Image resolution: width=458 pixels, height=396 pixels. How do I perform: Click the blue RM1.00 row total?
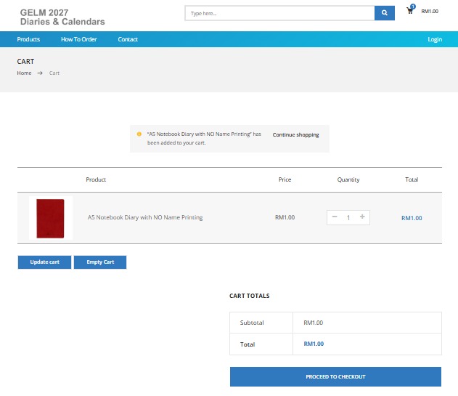tap(412, 218)
